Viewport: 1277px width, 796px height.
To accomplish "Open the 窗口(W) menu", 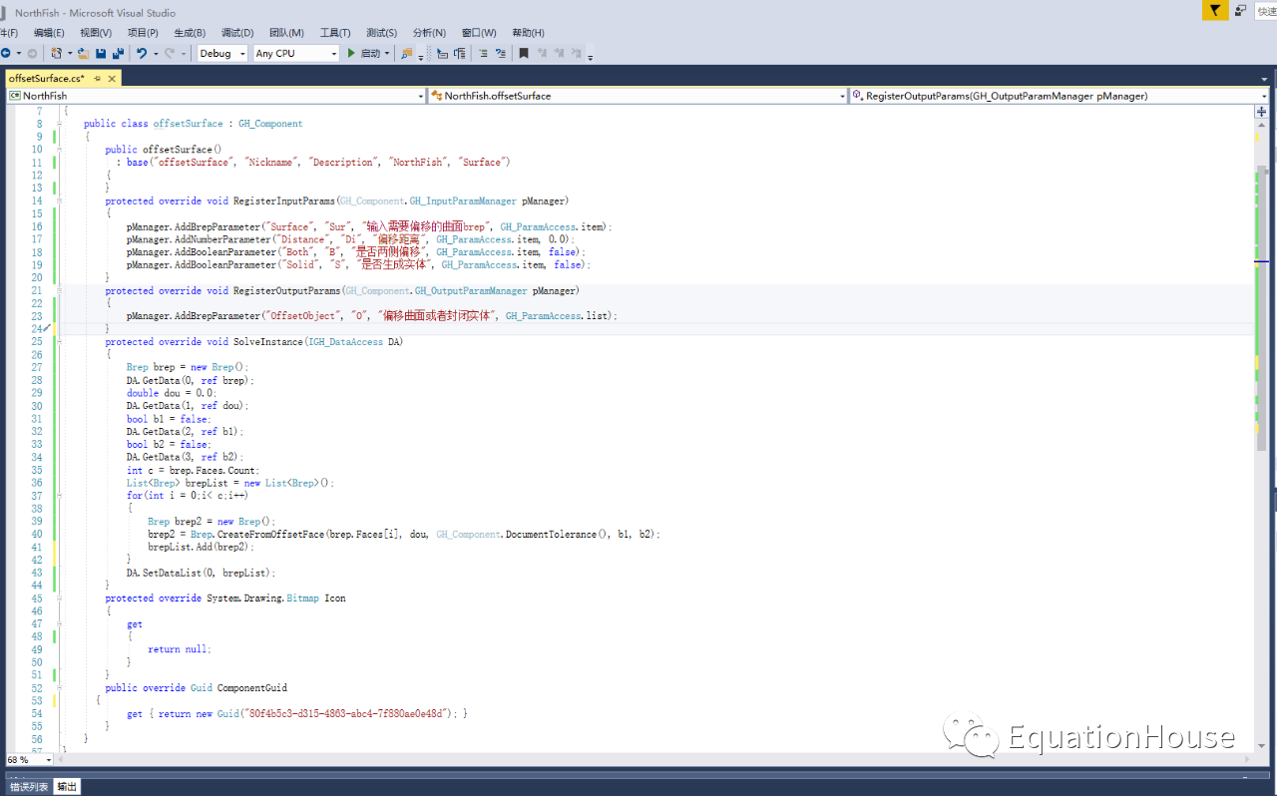I will pyautogui.click(x=479, y=33).
